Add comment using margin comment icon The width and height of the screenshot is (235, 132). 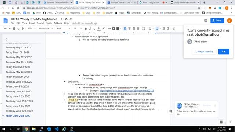171,111
